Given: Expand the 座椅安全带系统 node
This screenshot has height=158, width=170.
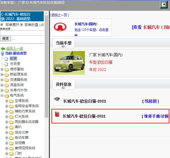Looking at the screenshot, I should [x=7, y=106].
